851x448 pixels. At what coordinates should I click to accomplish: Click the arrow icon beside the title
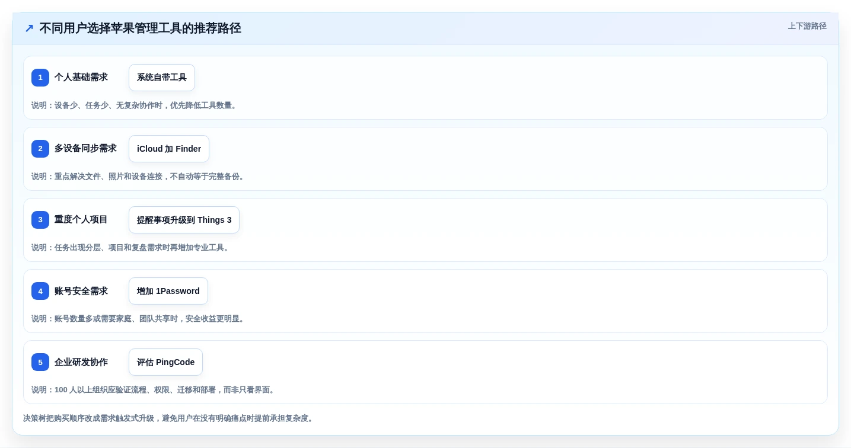point(29,28)
